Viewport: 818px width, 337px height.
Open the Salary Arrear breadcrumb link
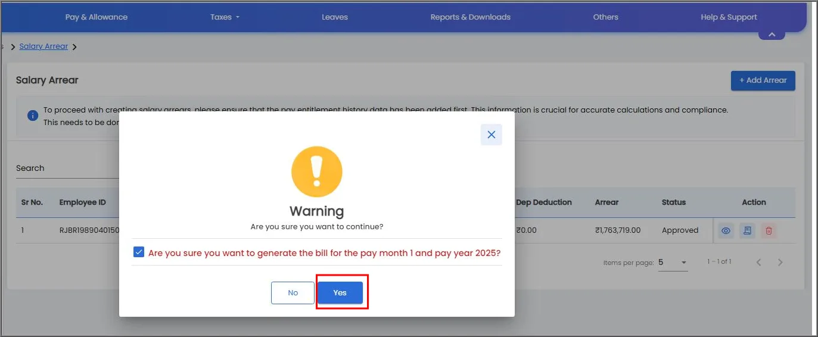coord(43,46)
